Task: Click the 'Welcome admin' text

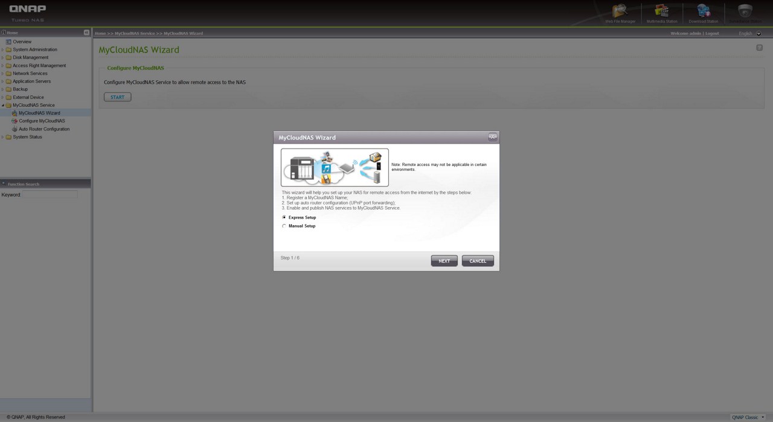Action: point(685,33)
